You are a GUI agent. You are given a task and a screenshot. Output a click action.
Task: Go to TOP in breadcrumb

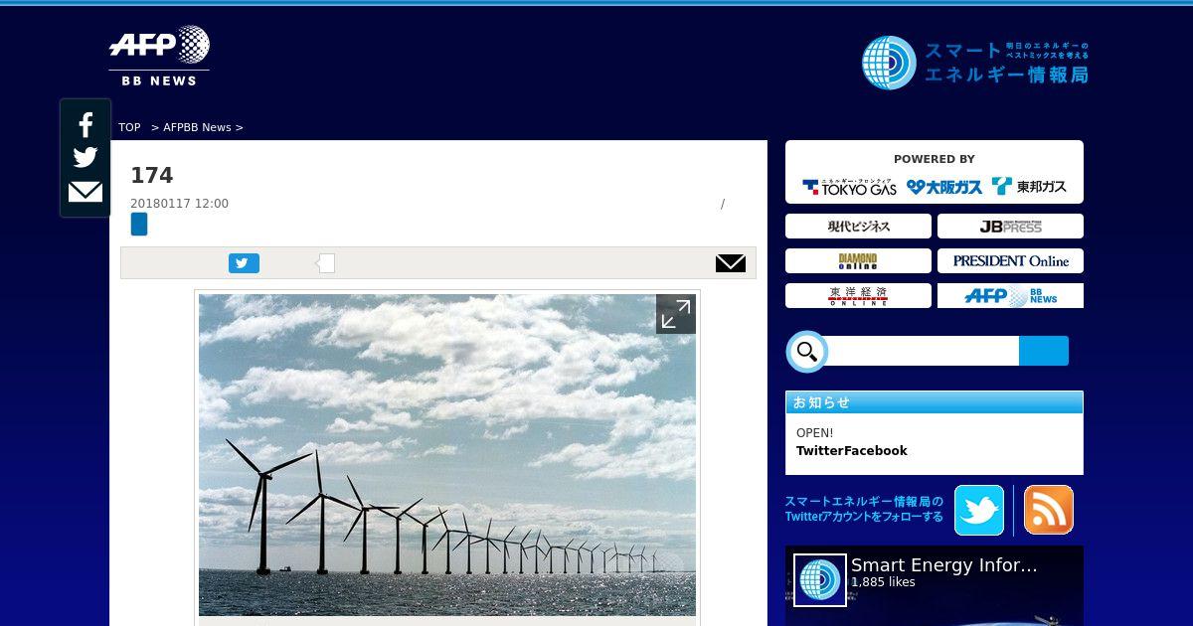129,127
